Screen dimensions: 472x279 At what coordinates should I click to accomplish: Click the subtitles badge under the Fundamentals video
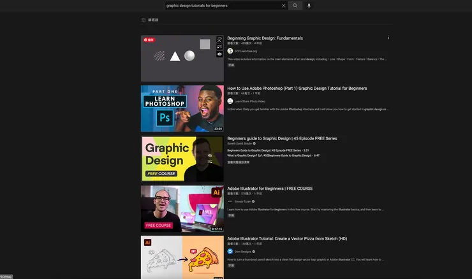tap(231, 65)
